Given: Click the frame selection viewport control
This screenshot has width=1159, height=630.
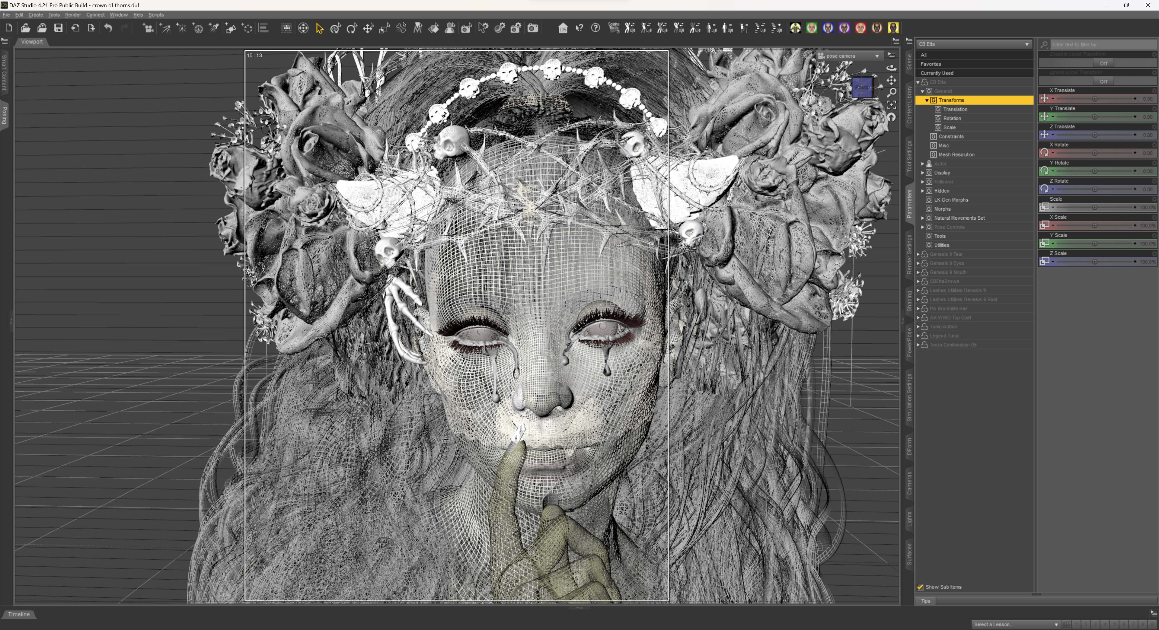Looking at the screenshot, I should (x=891, y=105).
